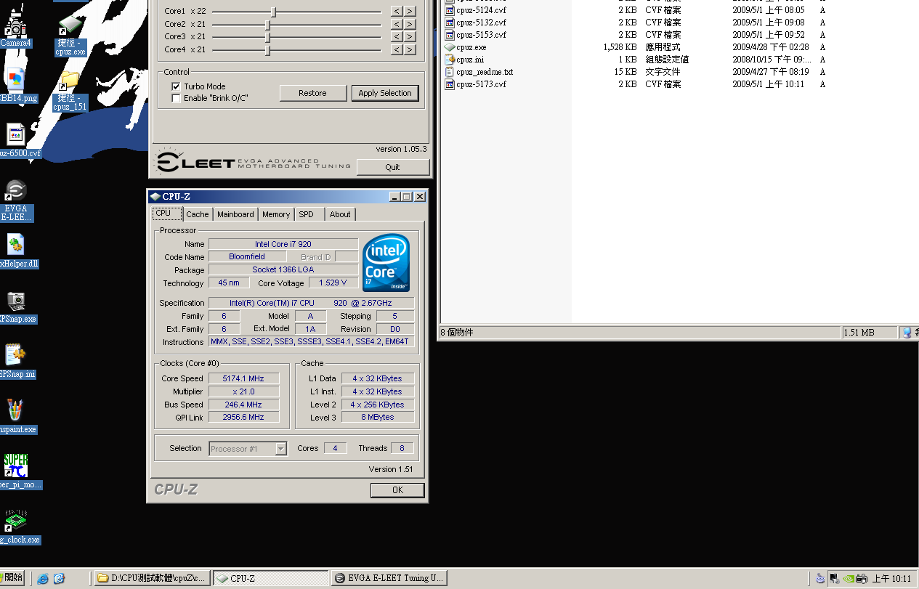This screenshot has width=919, height=589.
Task: Open the cpuz-5173.cvf file
Action: [x=480, y=84]
